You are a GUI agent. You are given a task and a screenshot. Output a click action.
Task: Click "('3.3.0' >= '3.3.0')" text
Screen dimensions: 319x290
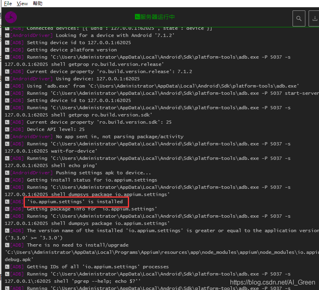click(34, 238)
